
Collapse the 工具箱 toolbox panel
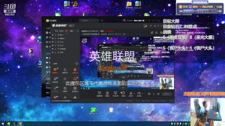(x=77, y=64)
